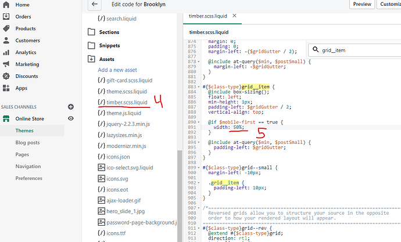Click the Preview button
401x242 pixels.
[362, 4]
